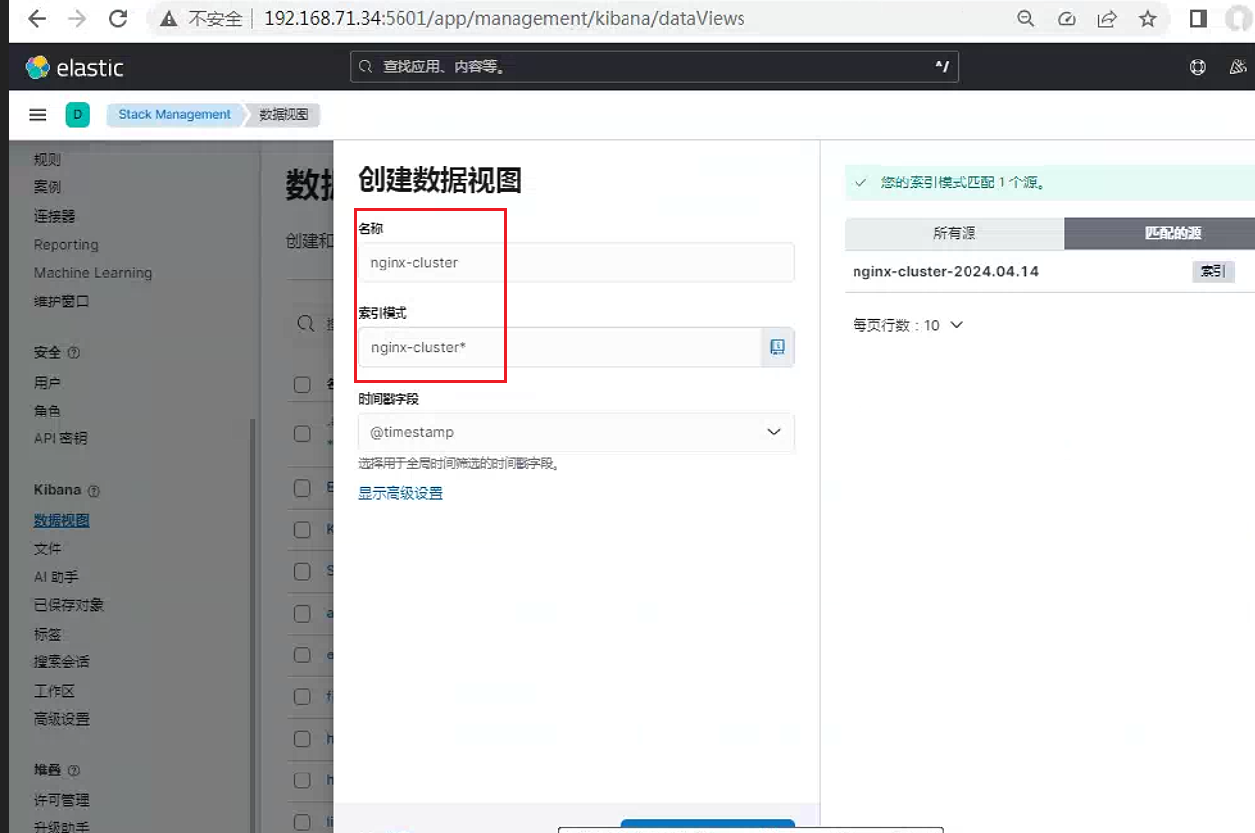Open the Kibana navigation hamburger menu
The width and height of the screenshot is (1255, 833).
coord(38,115)
